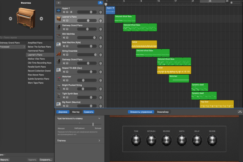Select Mellow Vibe Piano patch in list
The image size is (243, 162).
(36, 59)
